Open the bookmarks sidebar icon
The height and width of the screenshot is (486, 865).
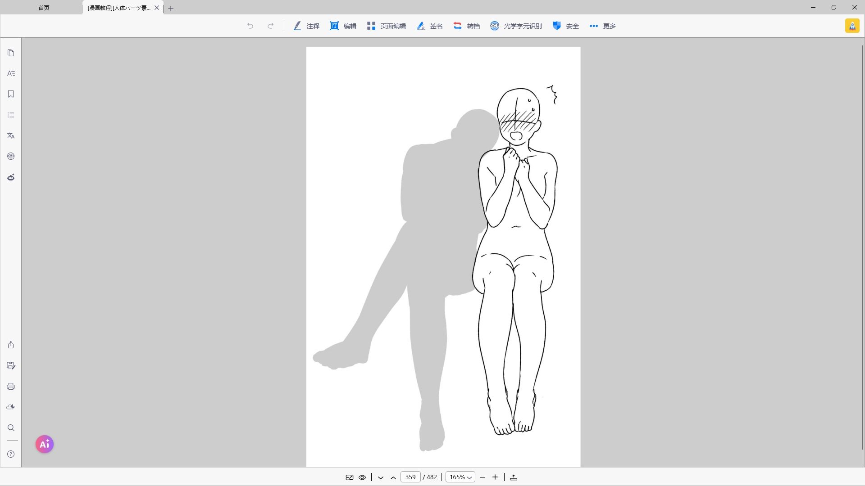coord(11,94)
